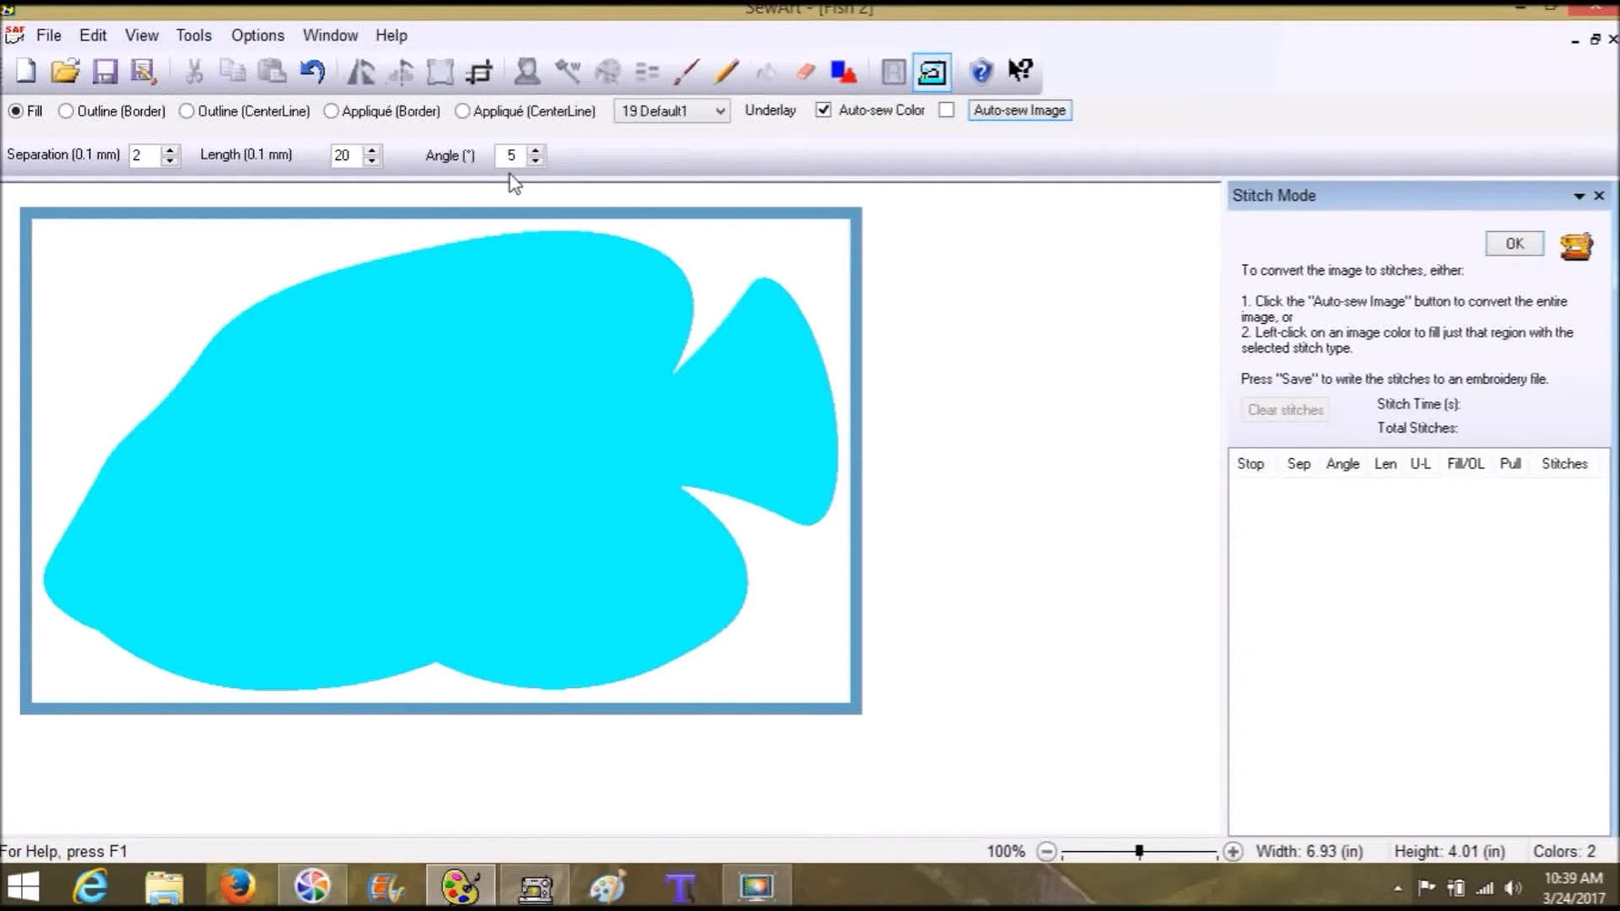Image resolution: width=1620 pixels, height=911 pixels.
Task: Activate the What's This help pointer
Action: click(x=1021, y=71)
